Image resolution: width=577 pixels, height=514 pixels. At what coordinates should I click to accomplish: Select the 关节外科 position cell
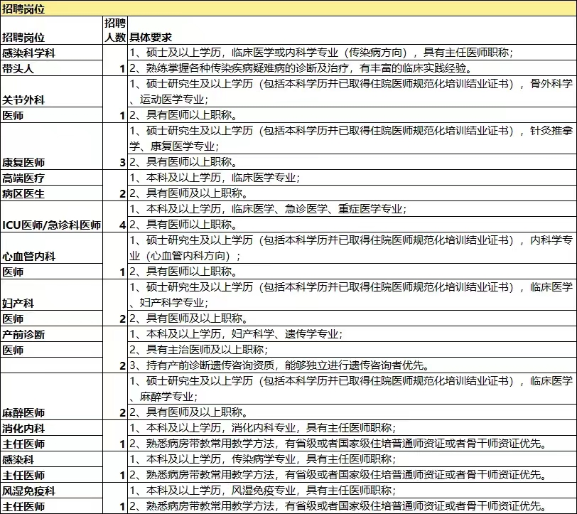(23, 100)
